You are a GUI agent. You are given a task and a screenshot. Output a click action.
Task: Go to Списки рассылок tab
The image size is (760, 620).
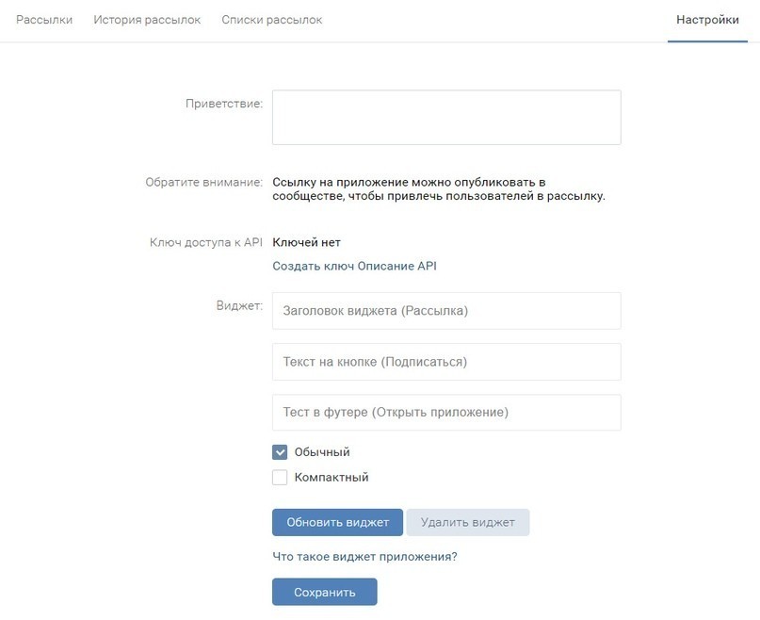click(x=271, y=20)
